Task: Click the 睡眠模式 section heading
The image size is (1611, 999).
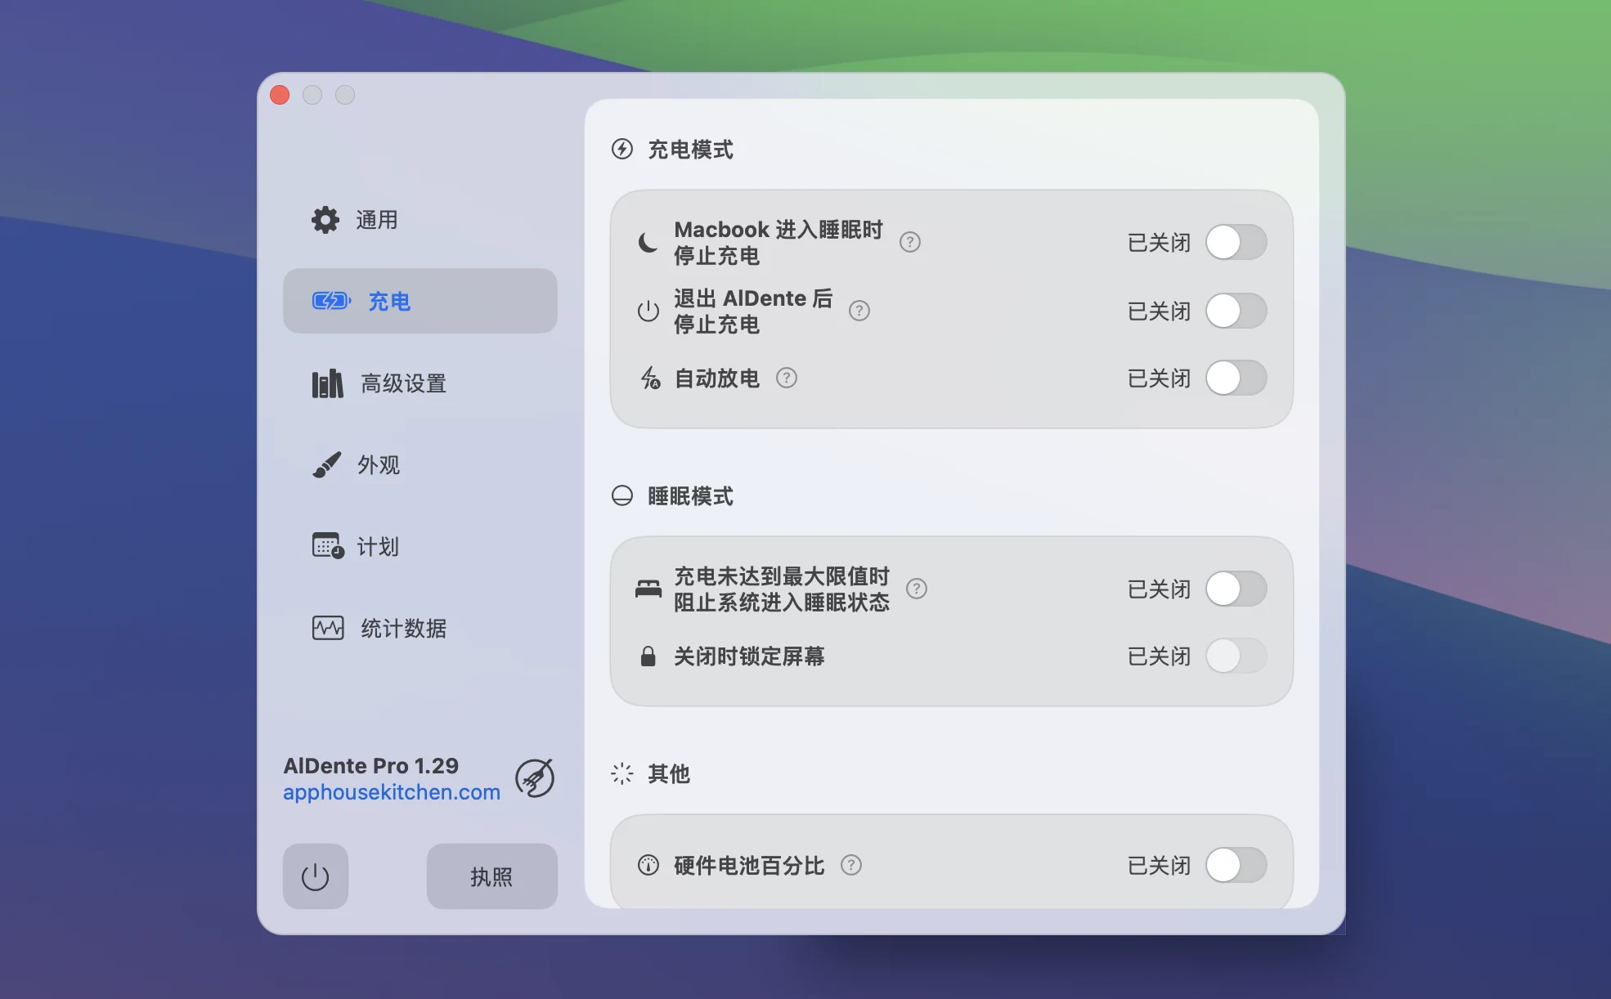Action: [x=691, y=496]
